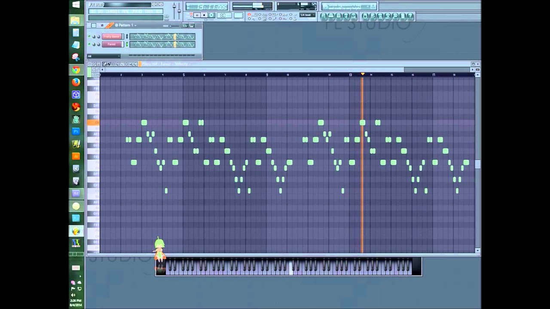Open the EDIT menu
Viewport: 550px width, 309px height.
pos(101,11)
